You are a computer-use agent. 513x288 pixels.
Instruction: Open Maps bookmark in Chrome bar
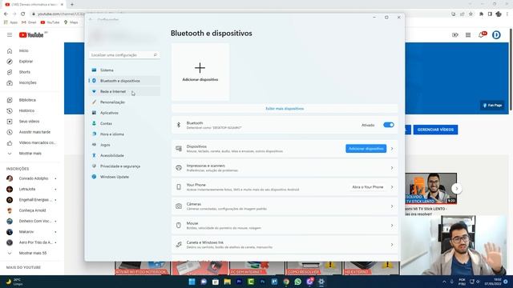(71, 22)
